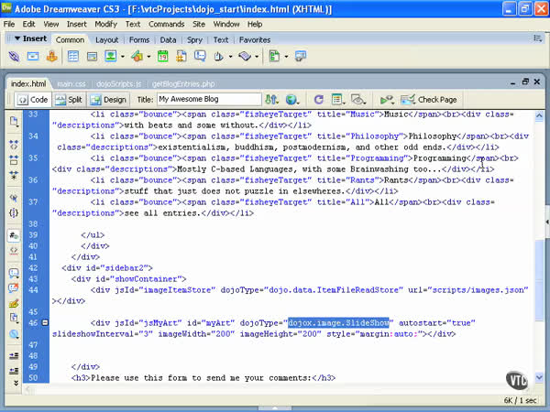Viewport: 550px width, 412px height.
Task: Click the Apply Comment icon in coding toolbar
Action: pyautogui.click(x=14, y=269)
